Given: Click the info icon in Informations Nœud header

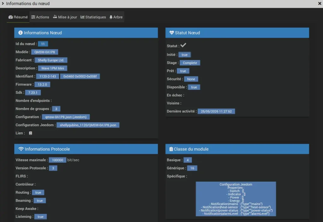Looking at the screenshot, I should [21, 33].
